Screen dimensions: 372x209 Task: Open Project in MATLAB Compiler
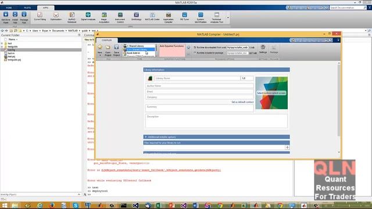point(108,50)
